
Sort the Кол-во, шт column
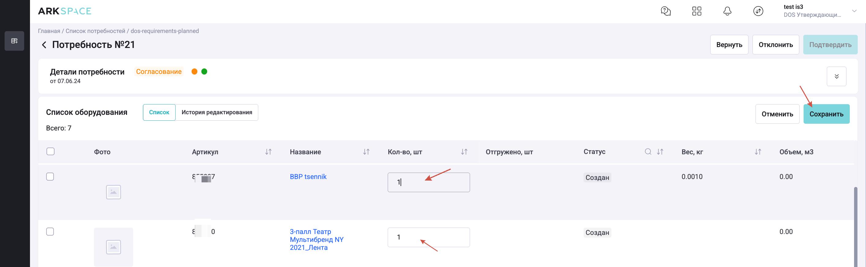[464, 152]
